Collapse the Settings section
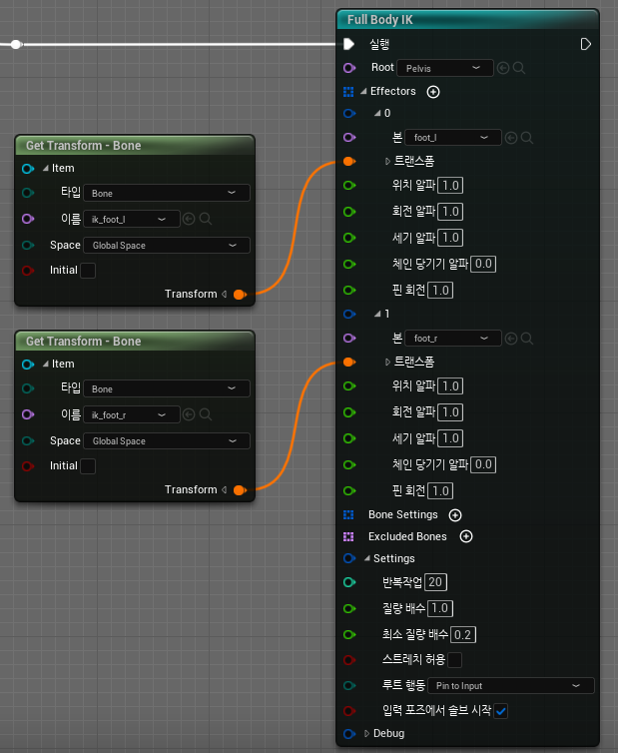 (x=366, y=558)
